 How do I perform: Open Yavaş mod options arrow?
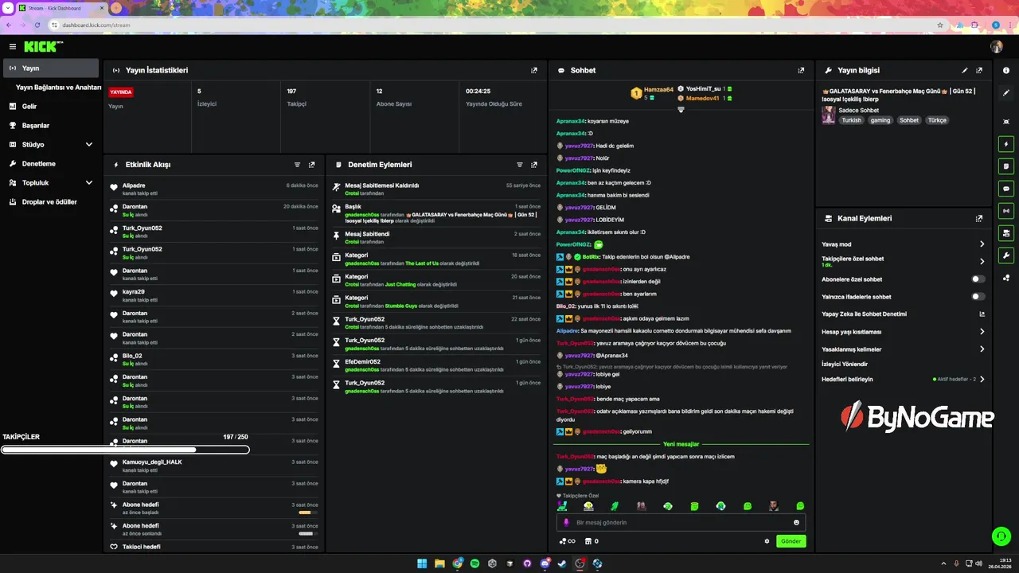click(982, 244)
